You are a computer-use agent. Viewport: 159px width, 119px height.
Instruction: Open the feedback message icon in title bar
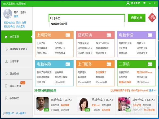click(x=144, y=3)
